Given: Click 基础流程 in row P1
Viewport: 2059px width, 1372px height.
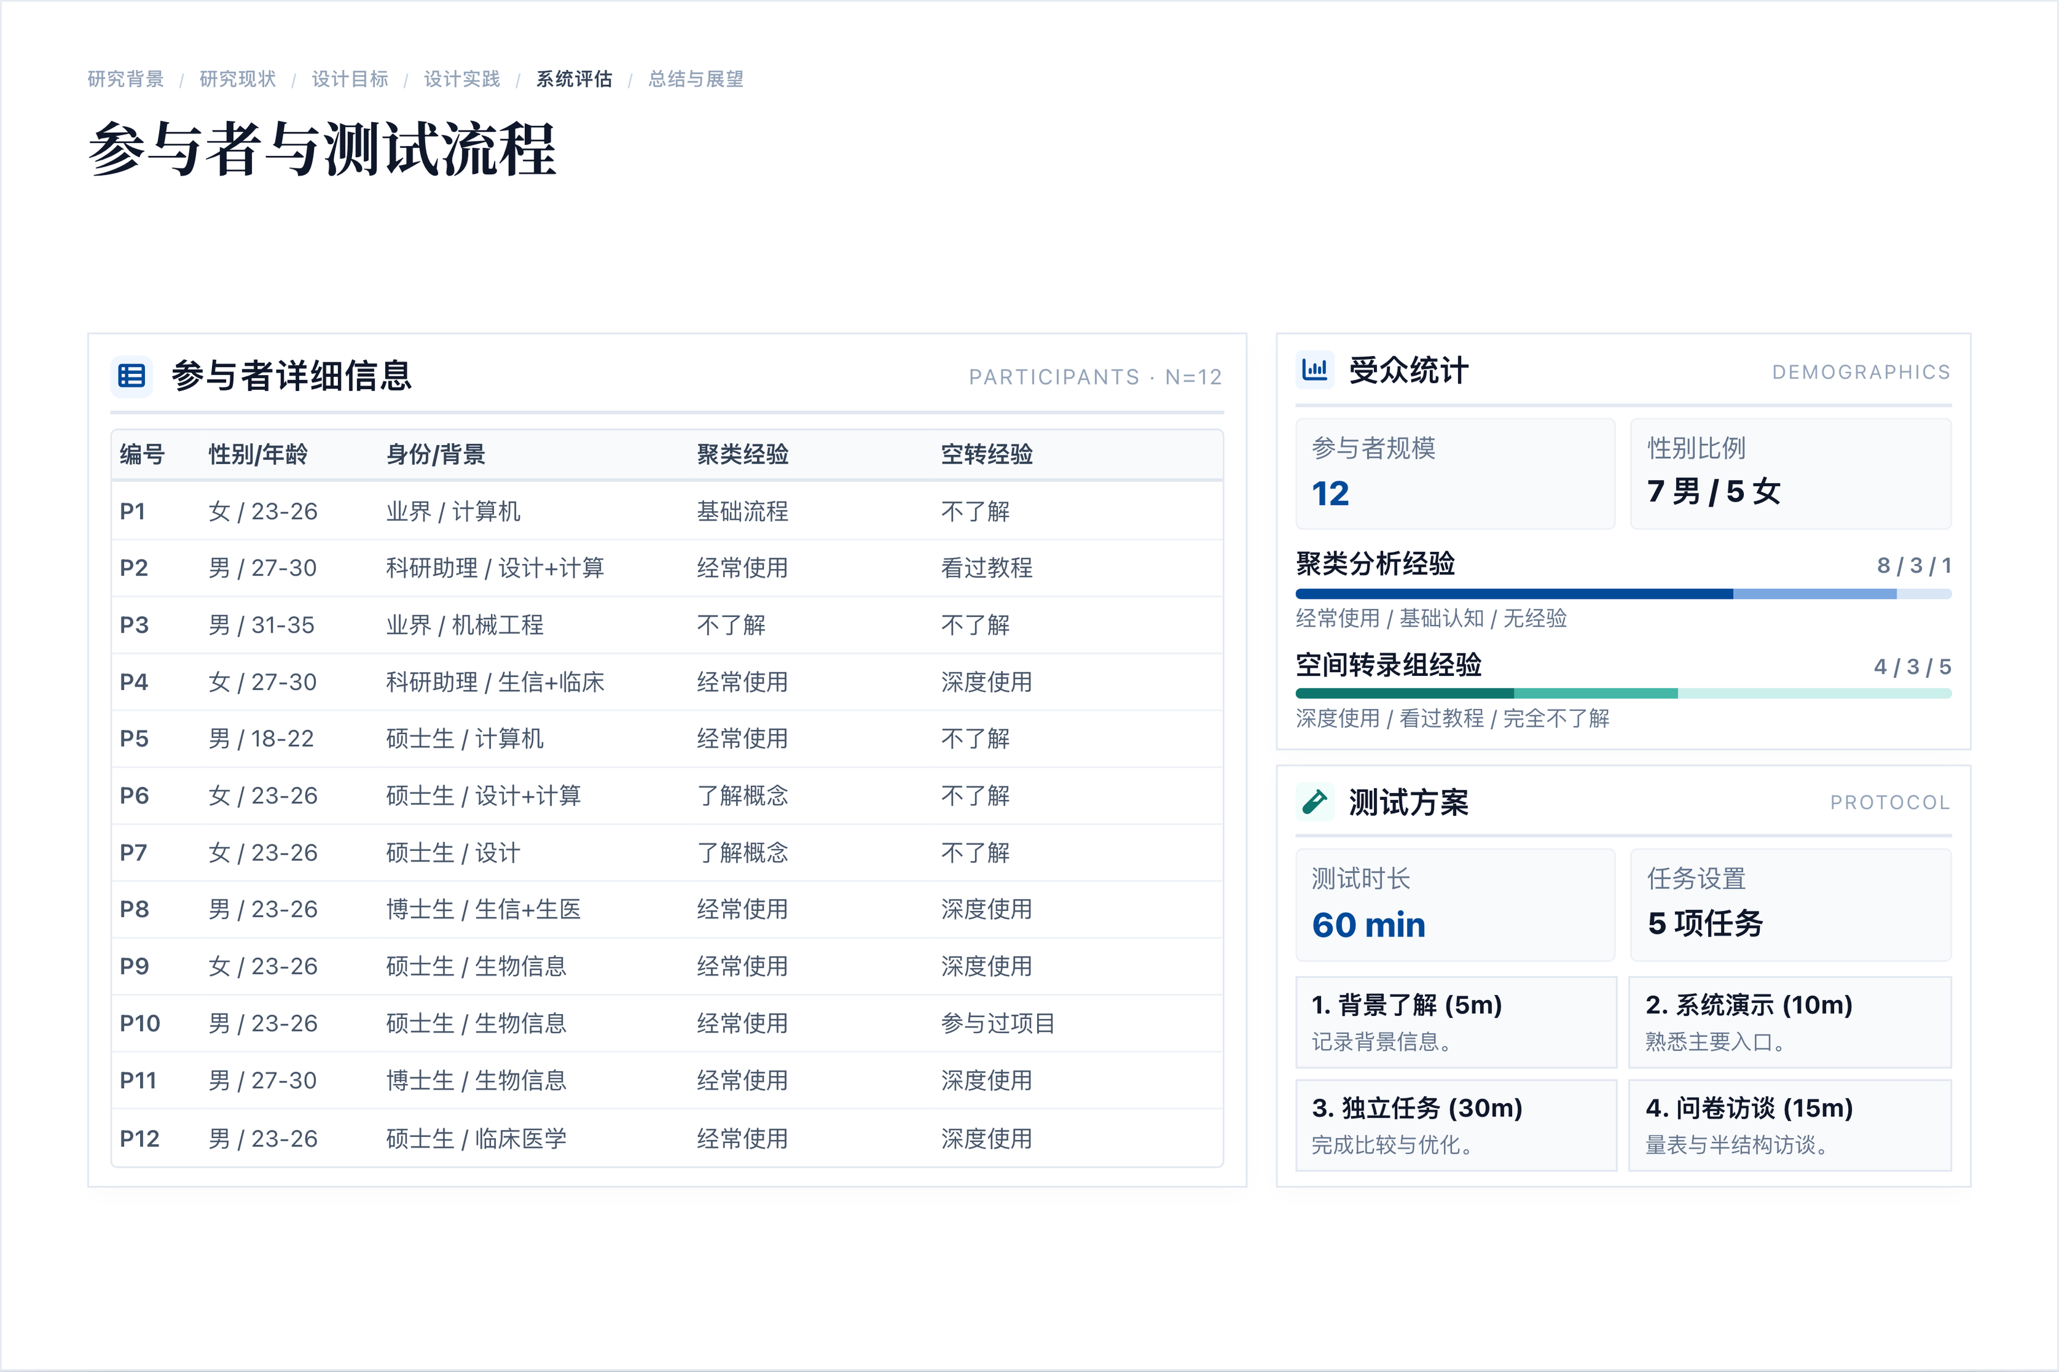Looking at the screenshot, I should click(742, 511).
